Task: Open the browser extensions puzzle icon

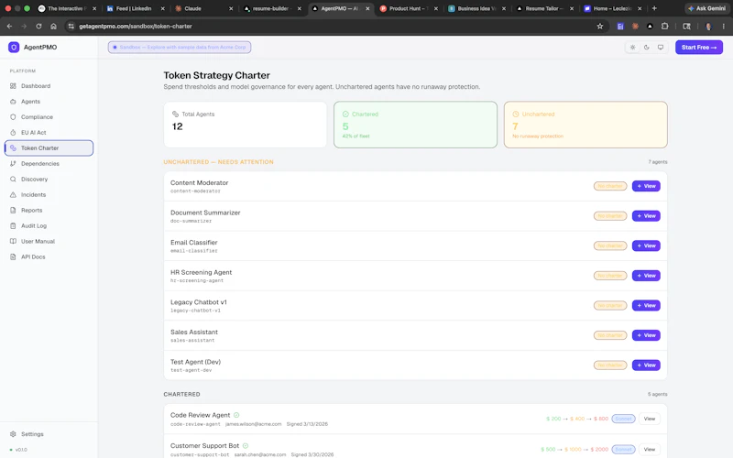Action: [x=664, y=27]
